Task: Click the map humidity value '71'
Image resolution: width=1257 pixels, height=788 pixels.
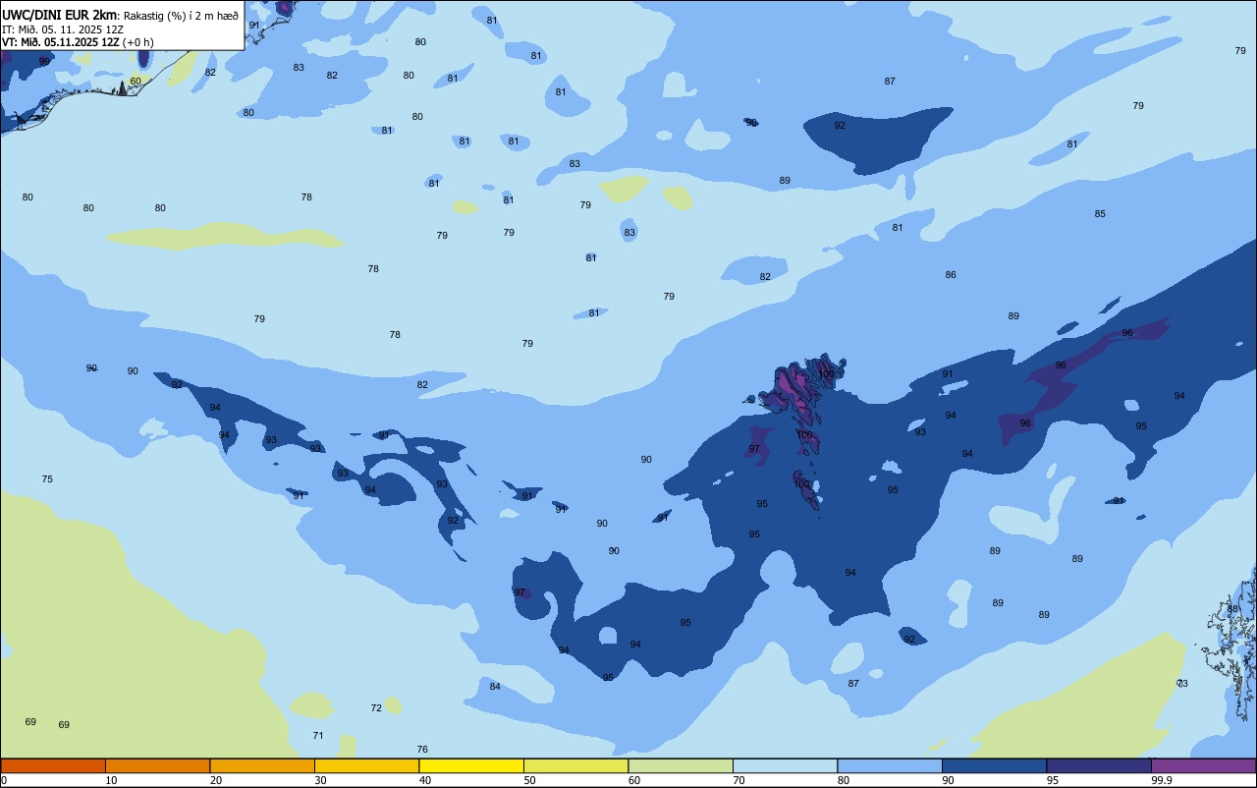Action: (318, 736)
